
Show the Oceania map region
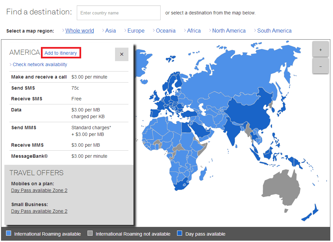coord(166,31)
